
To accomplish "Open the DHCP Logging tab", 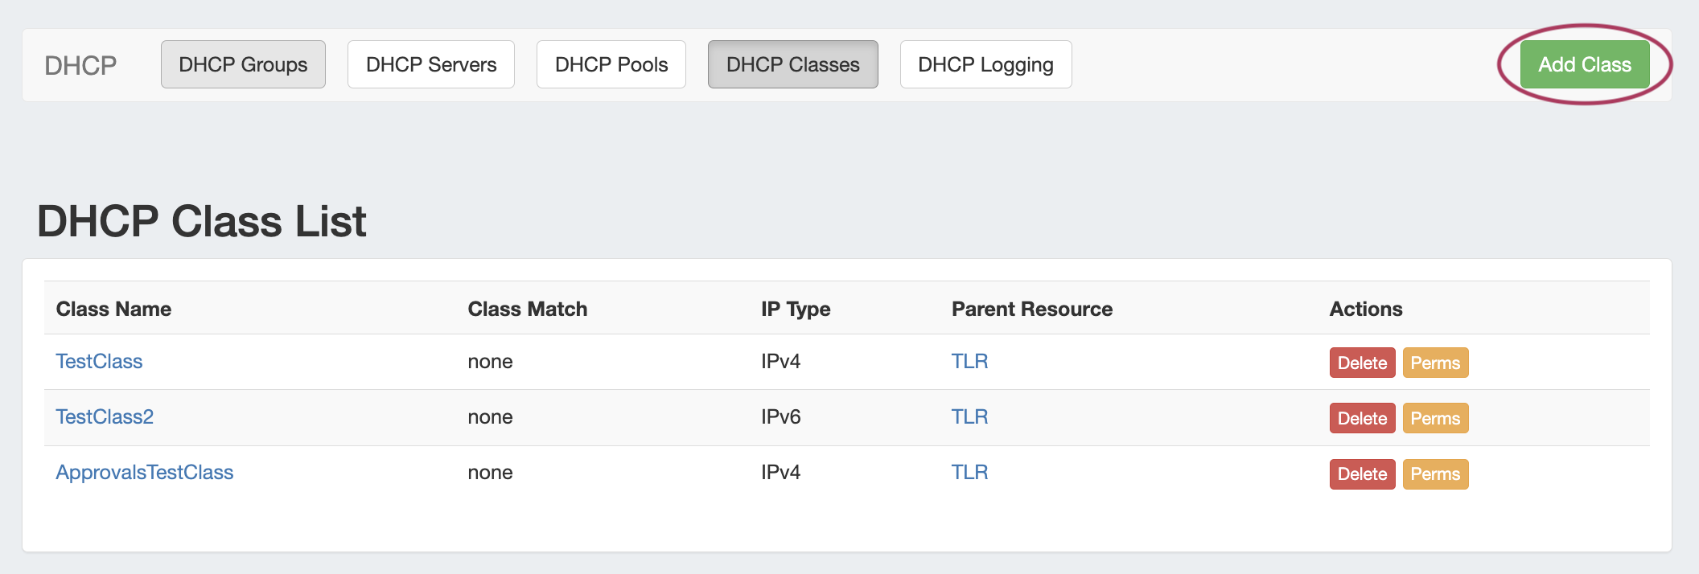I will 985,64.
